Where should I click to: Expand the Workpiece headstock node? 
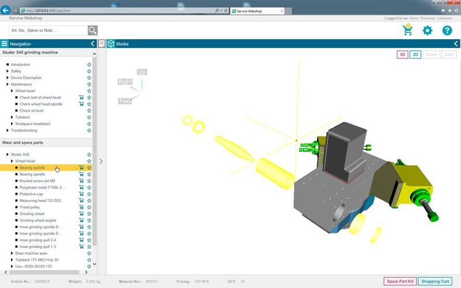tap(12, 124)
